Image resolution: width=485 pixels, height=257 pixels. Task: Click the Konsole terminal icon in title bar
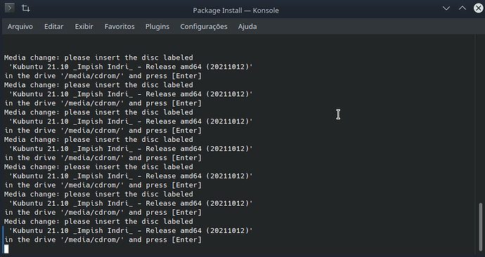point(10,8)
